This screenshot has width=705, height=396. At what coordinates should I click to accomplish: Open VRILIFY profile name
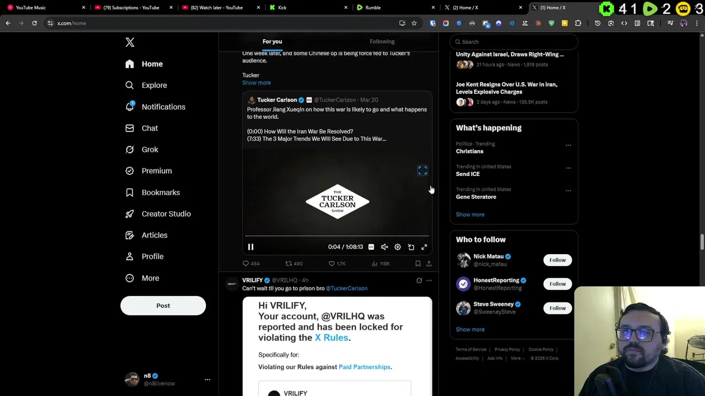click(x=252, y=280)
